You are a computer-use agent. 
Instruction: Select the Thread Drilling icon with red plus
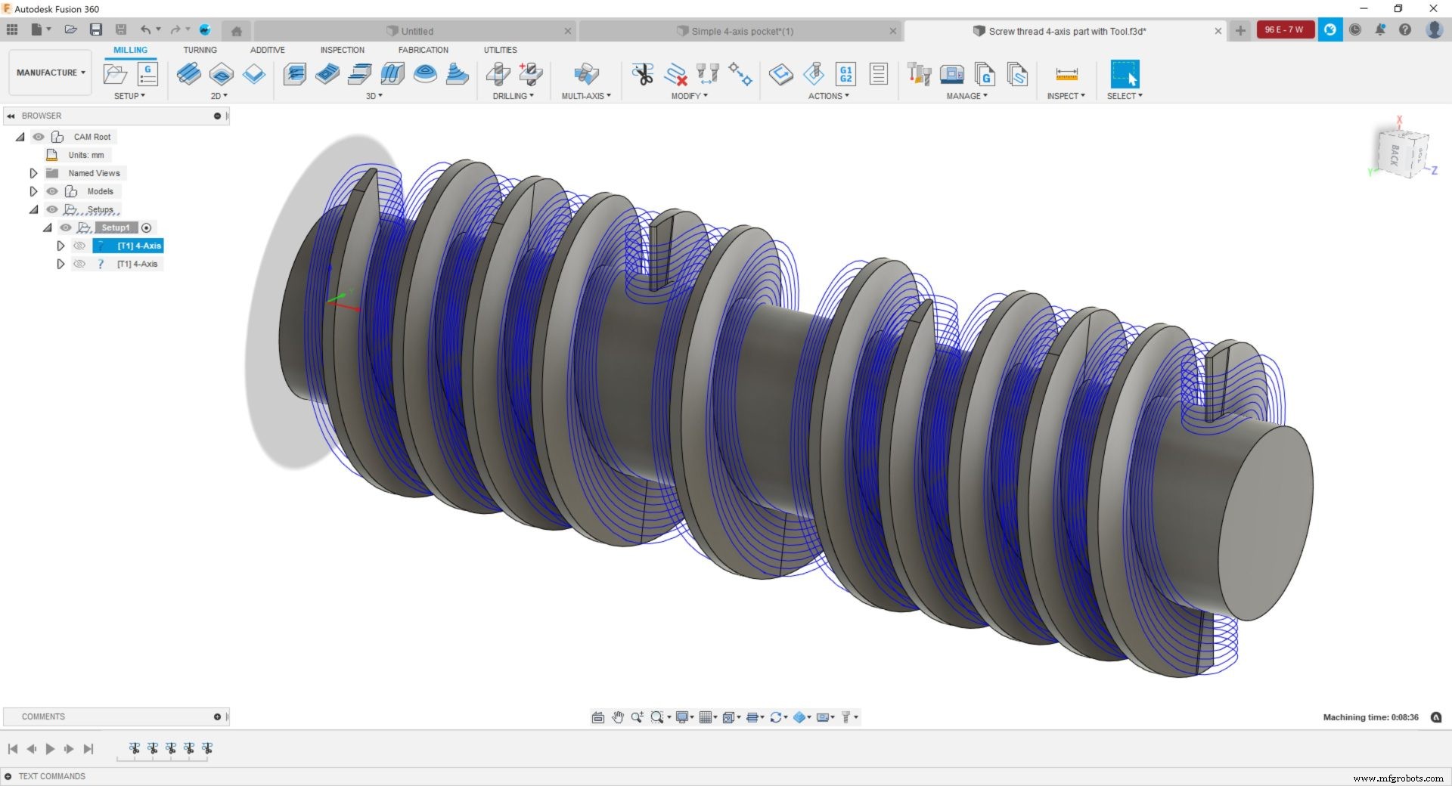pos(531,74)
